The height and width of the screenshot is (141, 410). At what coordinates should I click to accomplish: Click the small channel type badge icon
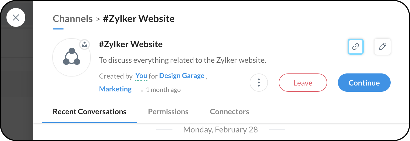(84, 44)
